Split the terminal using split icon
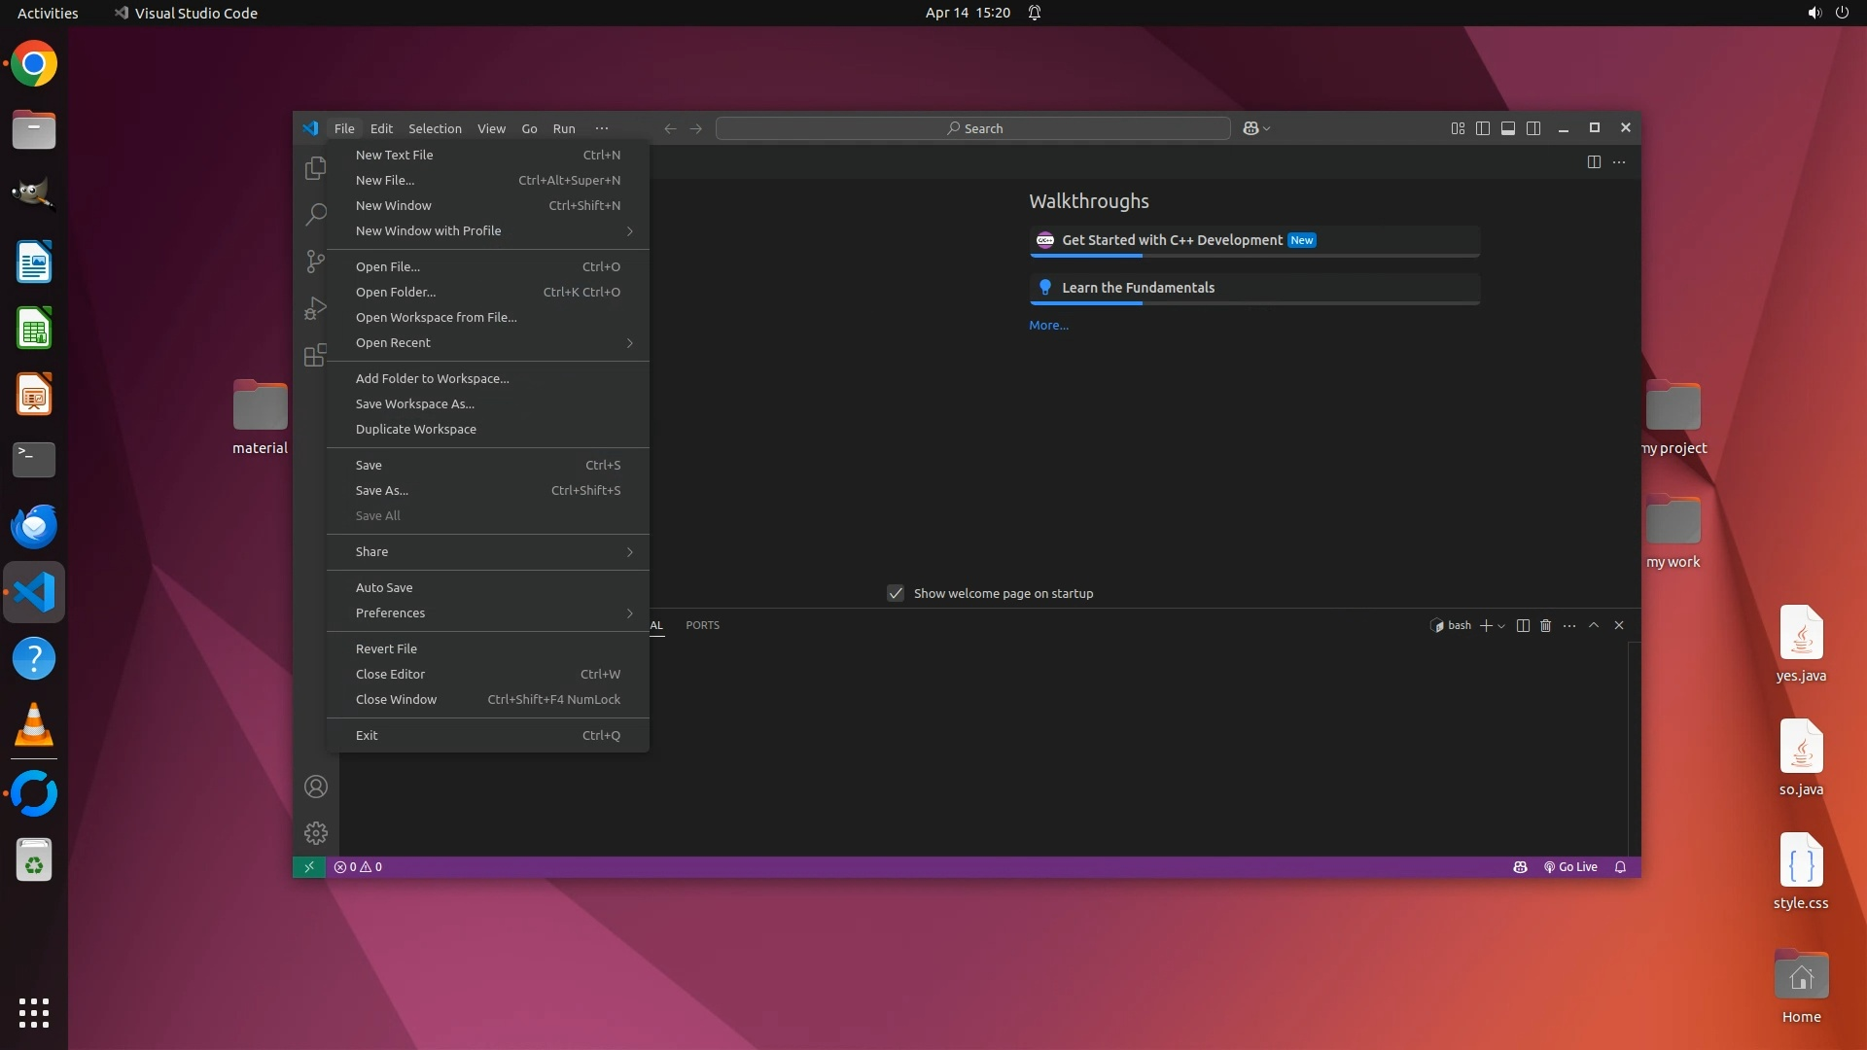 [x=1523, y=625]
